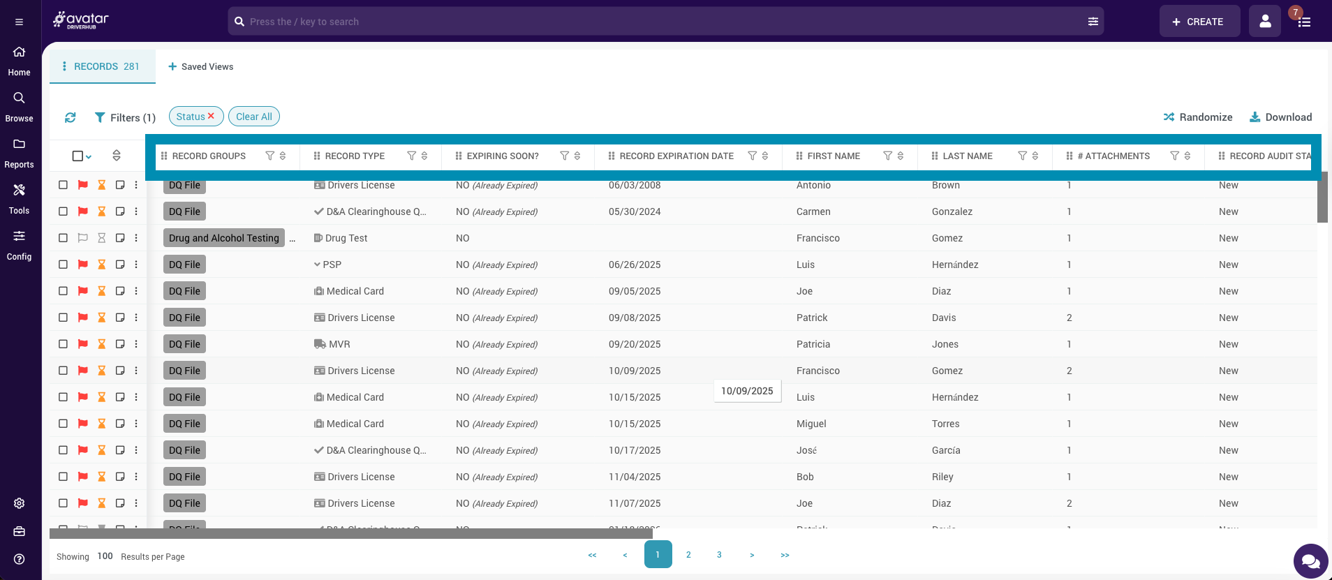Screen dimensions: 1332x580
Task: Click the Download button
Action: click(x=1280, y=117)
